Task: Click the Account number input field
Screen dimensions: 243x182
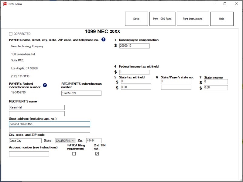Action: coord(29,154)
